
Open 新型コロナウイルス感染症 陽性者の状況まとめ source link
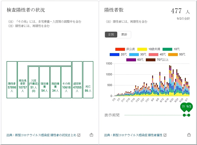41,135
